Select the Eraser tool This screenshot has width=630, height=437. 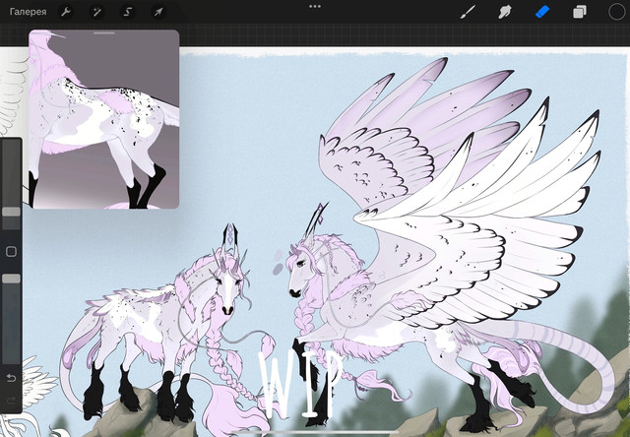click(542, 12)
